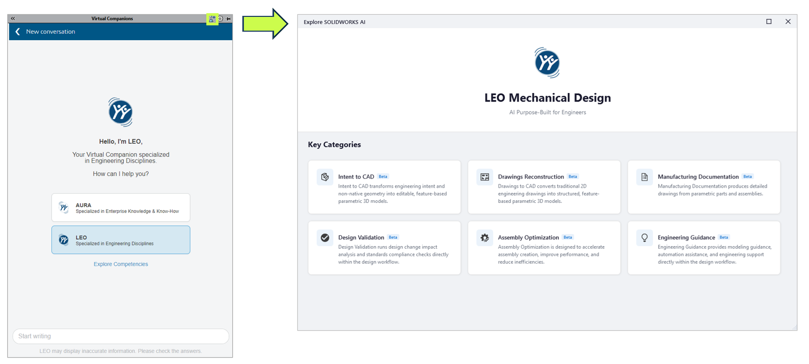Viewport: 809px width, 364px height.
Task: Select the LEO companion card
Action: (x=121, y=240)
